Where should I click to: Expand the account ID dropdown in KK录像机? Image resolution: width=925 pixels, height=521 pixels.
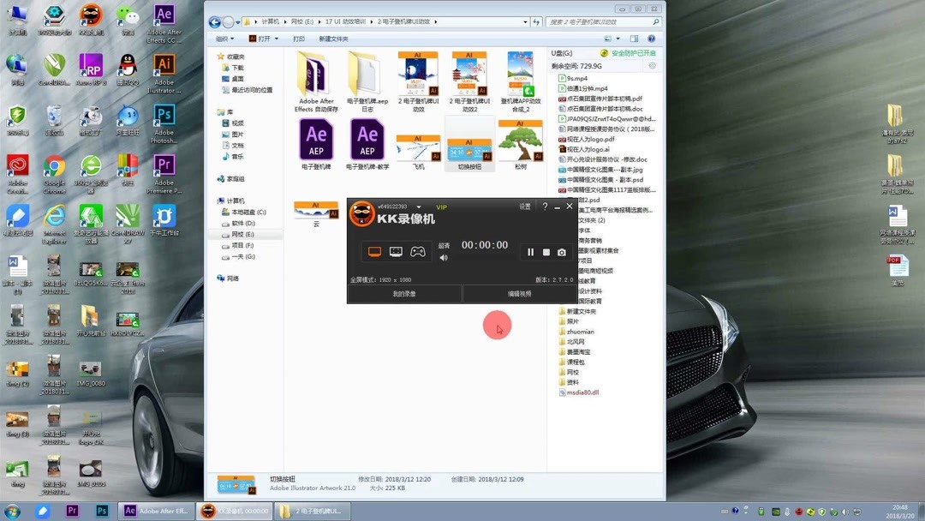tap(419, 207)
